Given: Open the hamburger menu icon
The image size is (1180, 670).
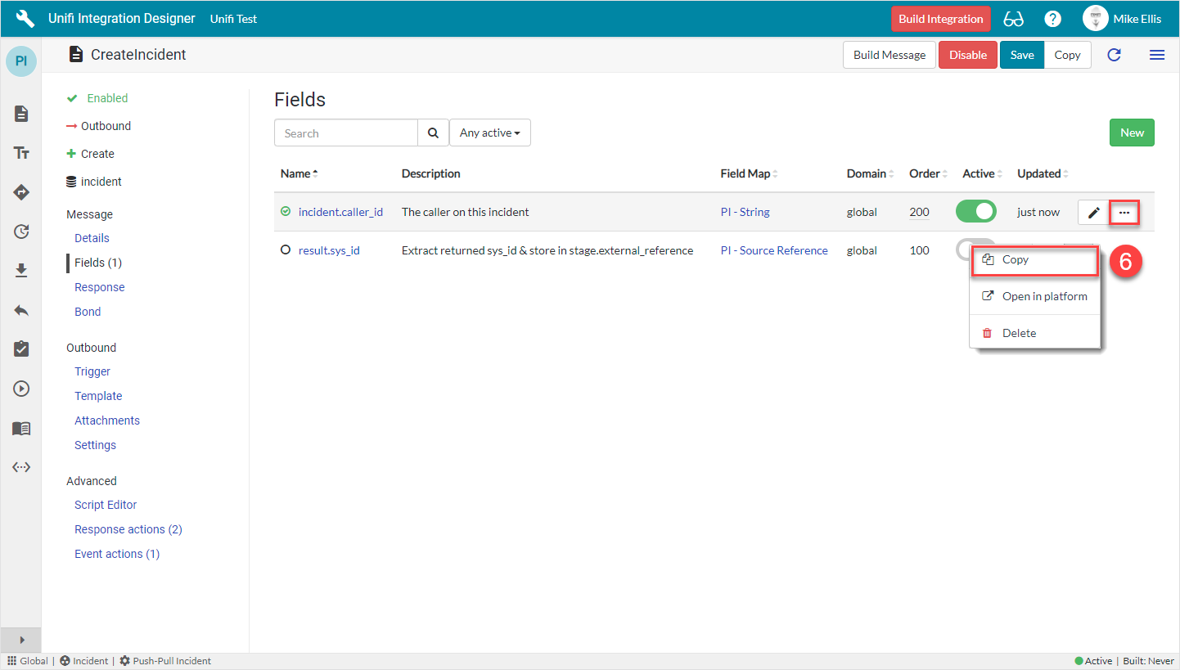Looking at the screenshot, I should [1156, 55].
